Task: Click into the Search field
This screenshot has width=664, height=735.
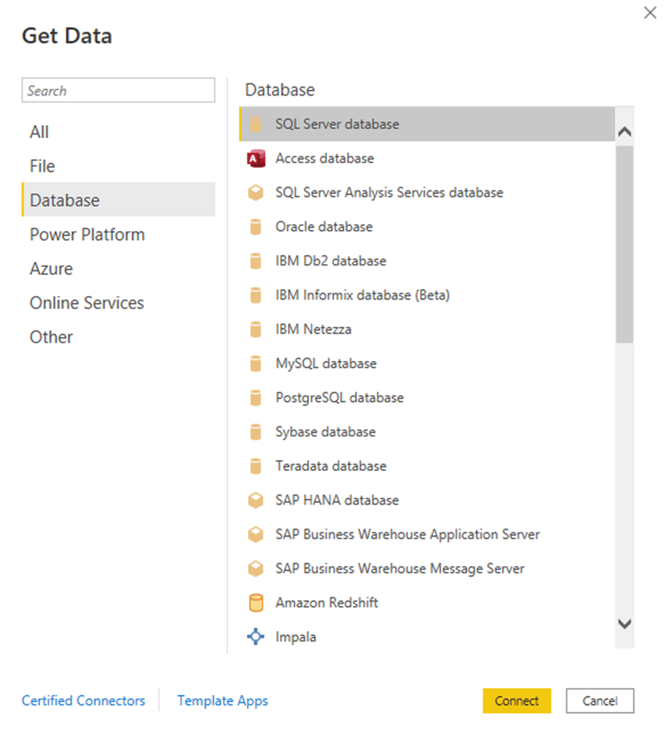Action: click(119, 90)
